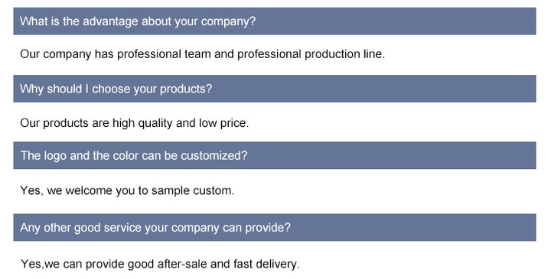Image resolution: width=551 pixels, height=279 pixels.
Task: Click the words 'production line' in the first answer
Action: point(344,54)
